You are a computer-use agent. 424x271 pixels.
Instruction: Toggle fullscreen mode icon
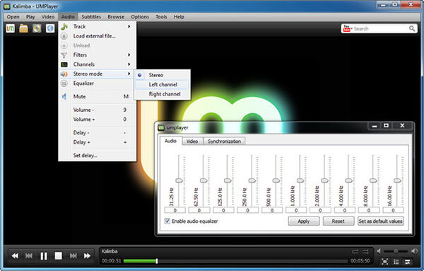click(385, 262)
